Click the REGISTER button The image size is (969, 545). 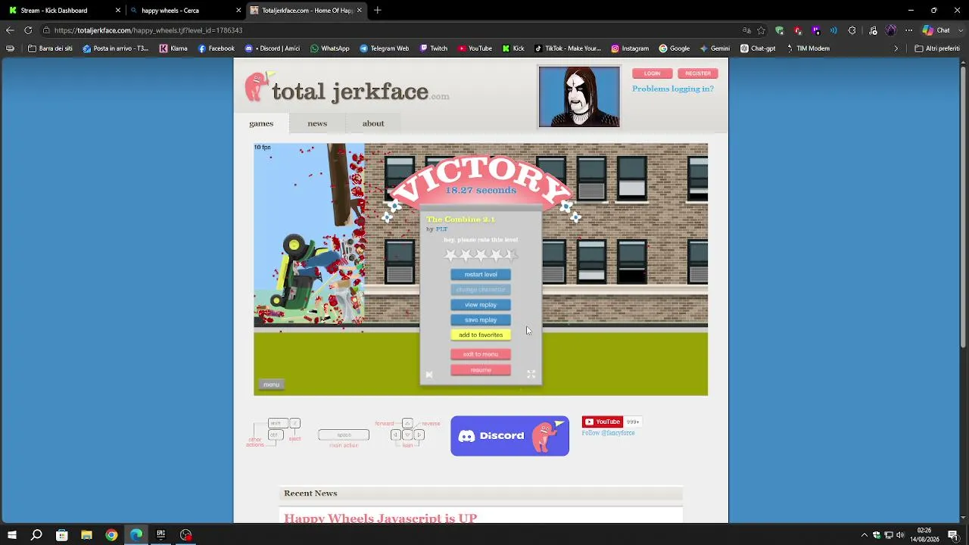(698, 73)
